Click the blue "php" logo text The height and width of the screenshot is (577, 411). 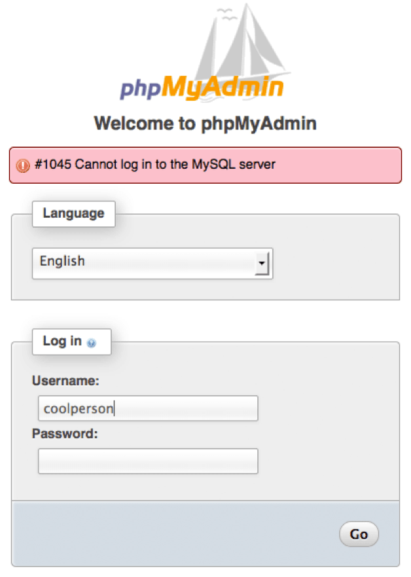[x=140, y=88]
